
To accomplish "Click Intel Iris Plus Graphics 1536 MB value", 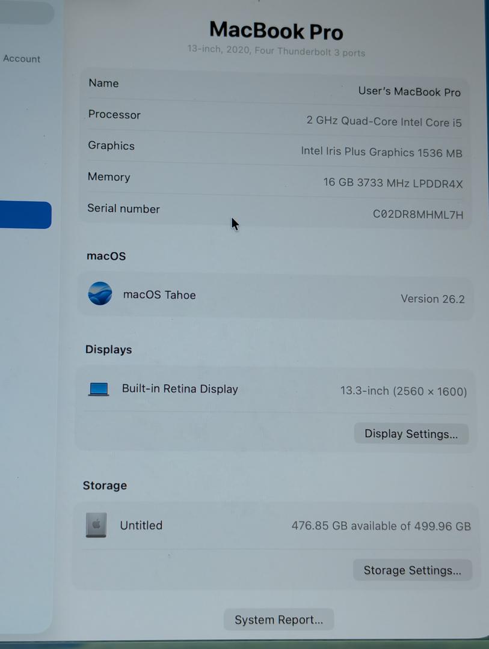I will 381,152.
